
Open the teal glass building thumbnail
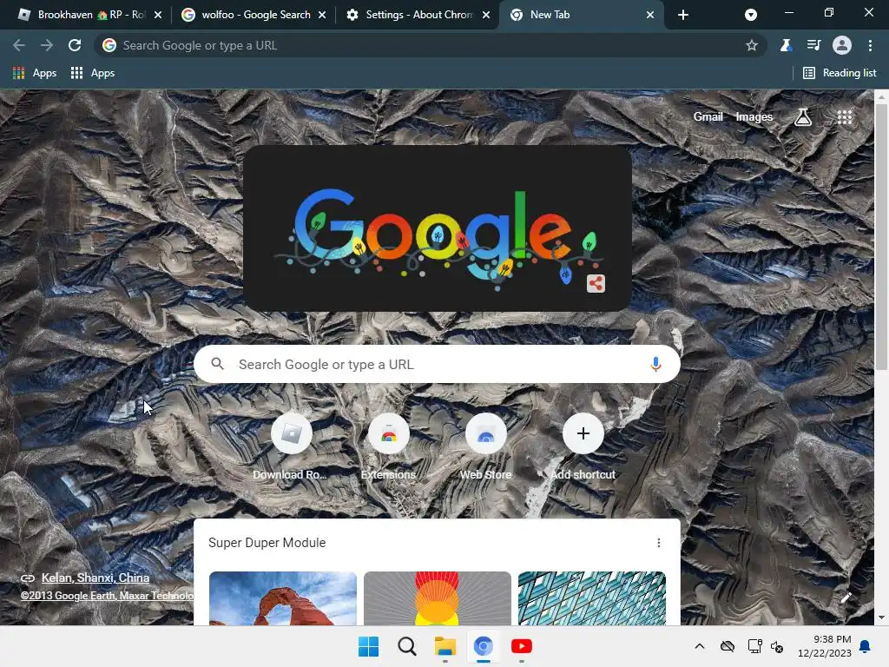(x=592, y=598)
